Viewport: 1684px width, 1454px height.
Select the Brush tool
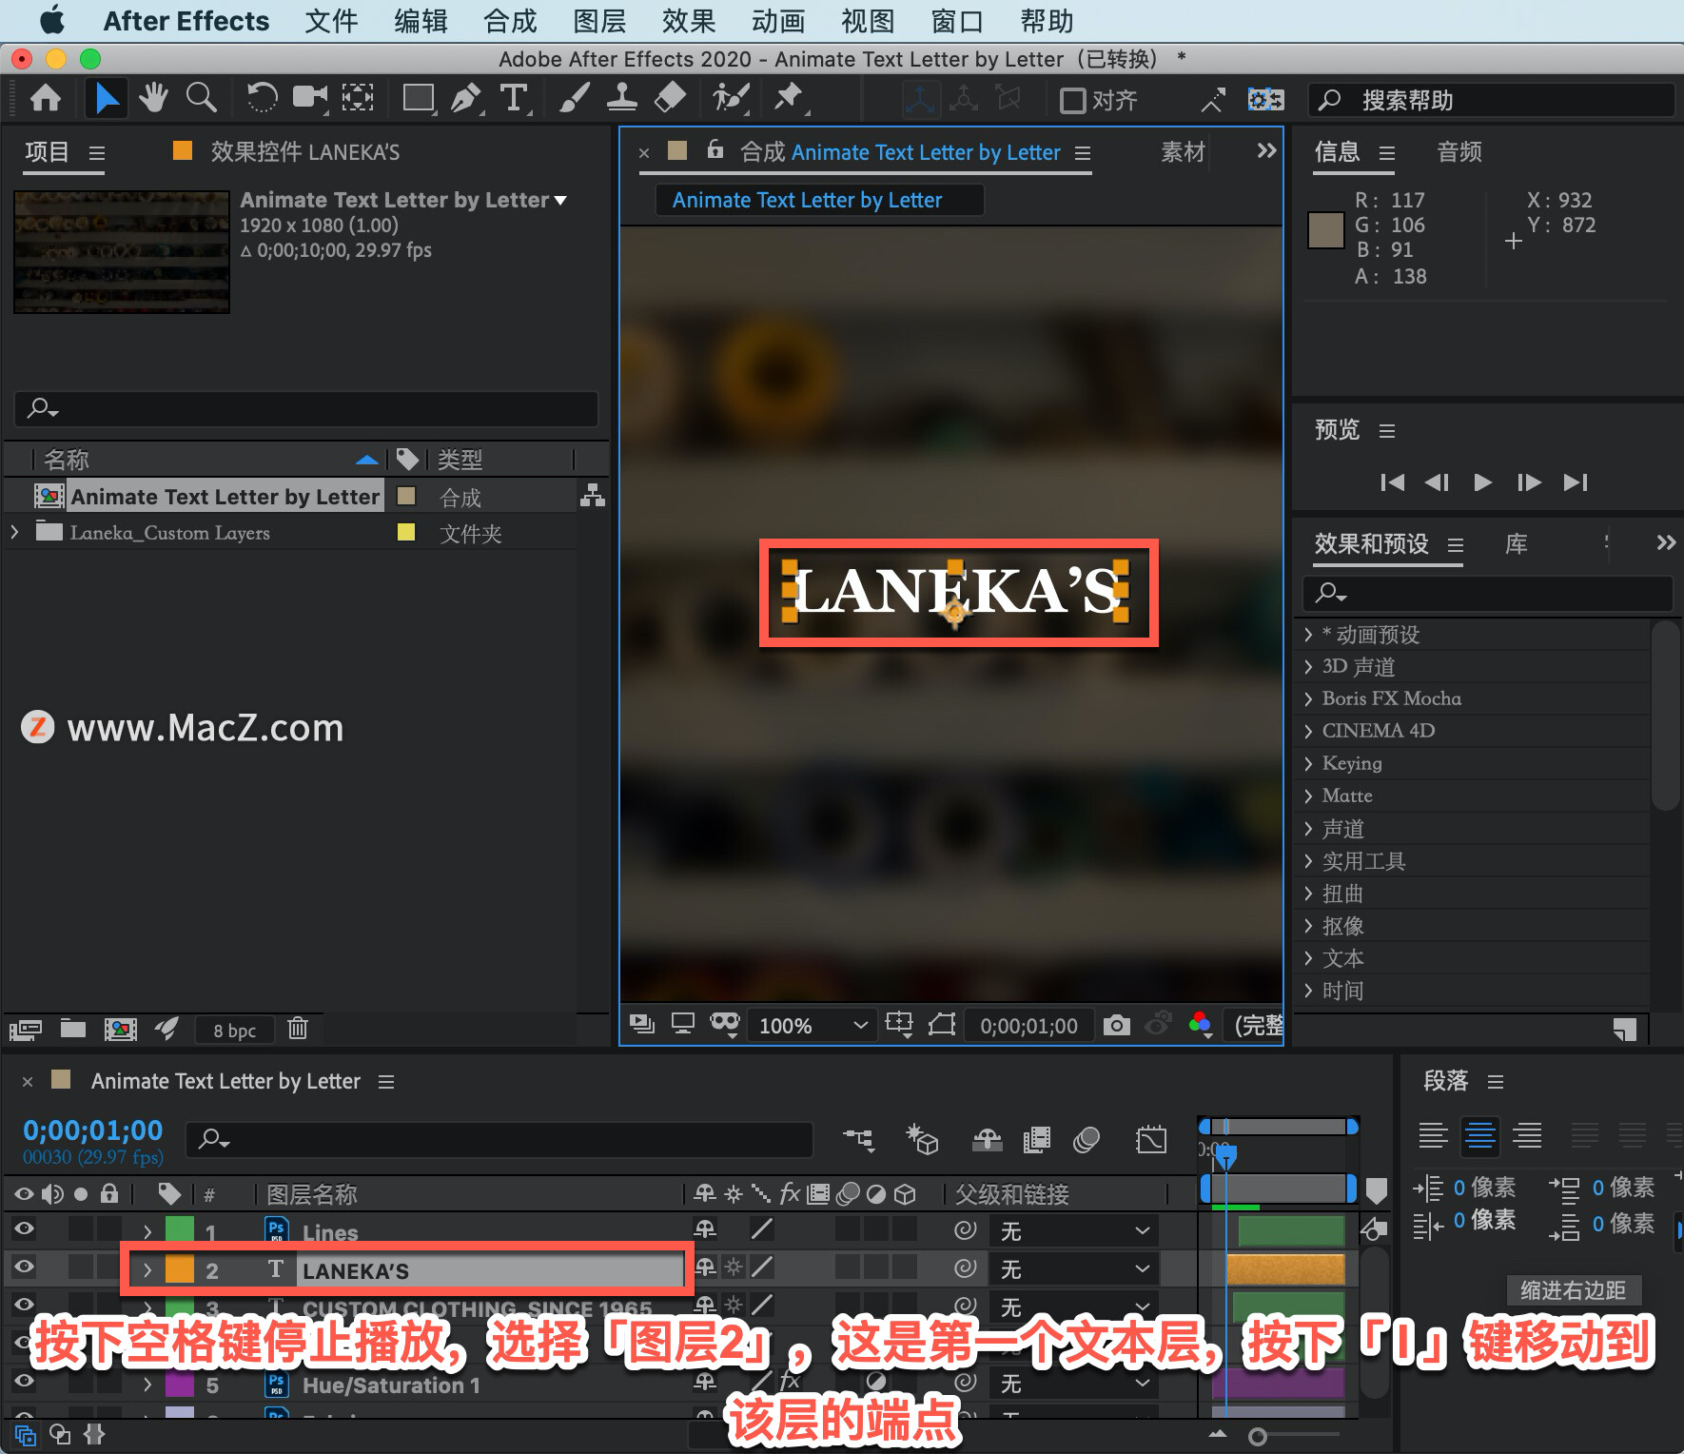click(x=574, y=98)
